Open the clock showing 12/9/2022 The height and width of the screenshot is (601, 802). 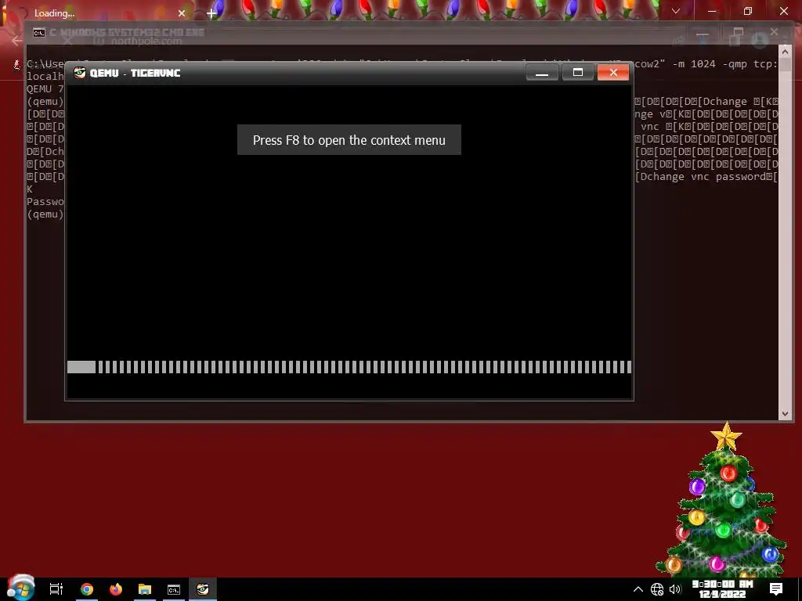coord(721,589)
